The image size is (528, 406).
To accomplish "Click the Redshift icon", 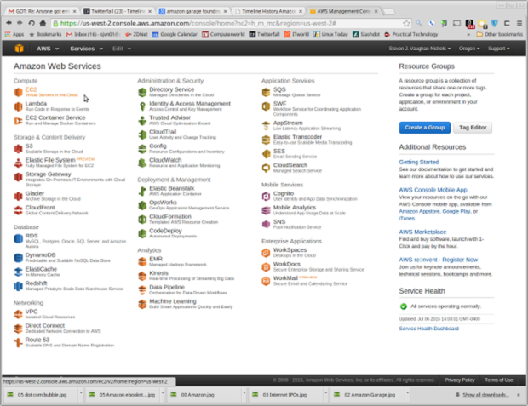I will [18, 286].
